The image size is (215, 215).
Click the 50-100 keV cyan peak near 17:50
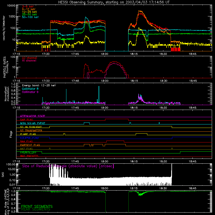[x=86, y=17]
